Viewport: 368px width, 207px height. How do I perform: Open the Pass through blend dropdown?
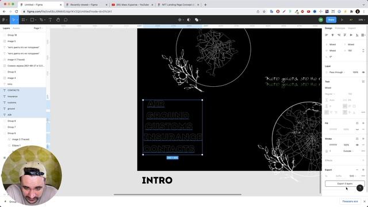pyautogui.click(x=337, y=72)
